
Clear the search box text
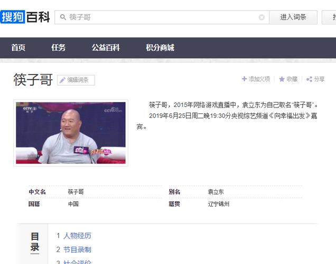(262, 17)
